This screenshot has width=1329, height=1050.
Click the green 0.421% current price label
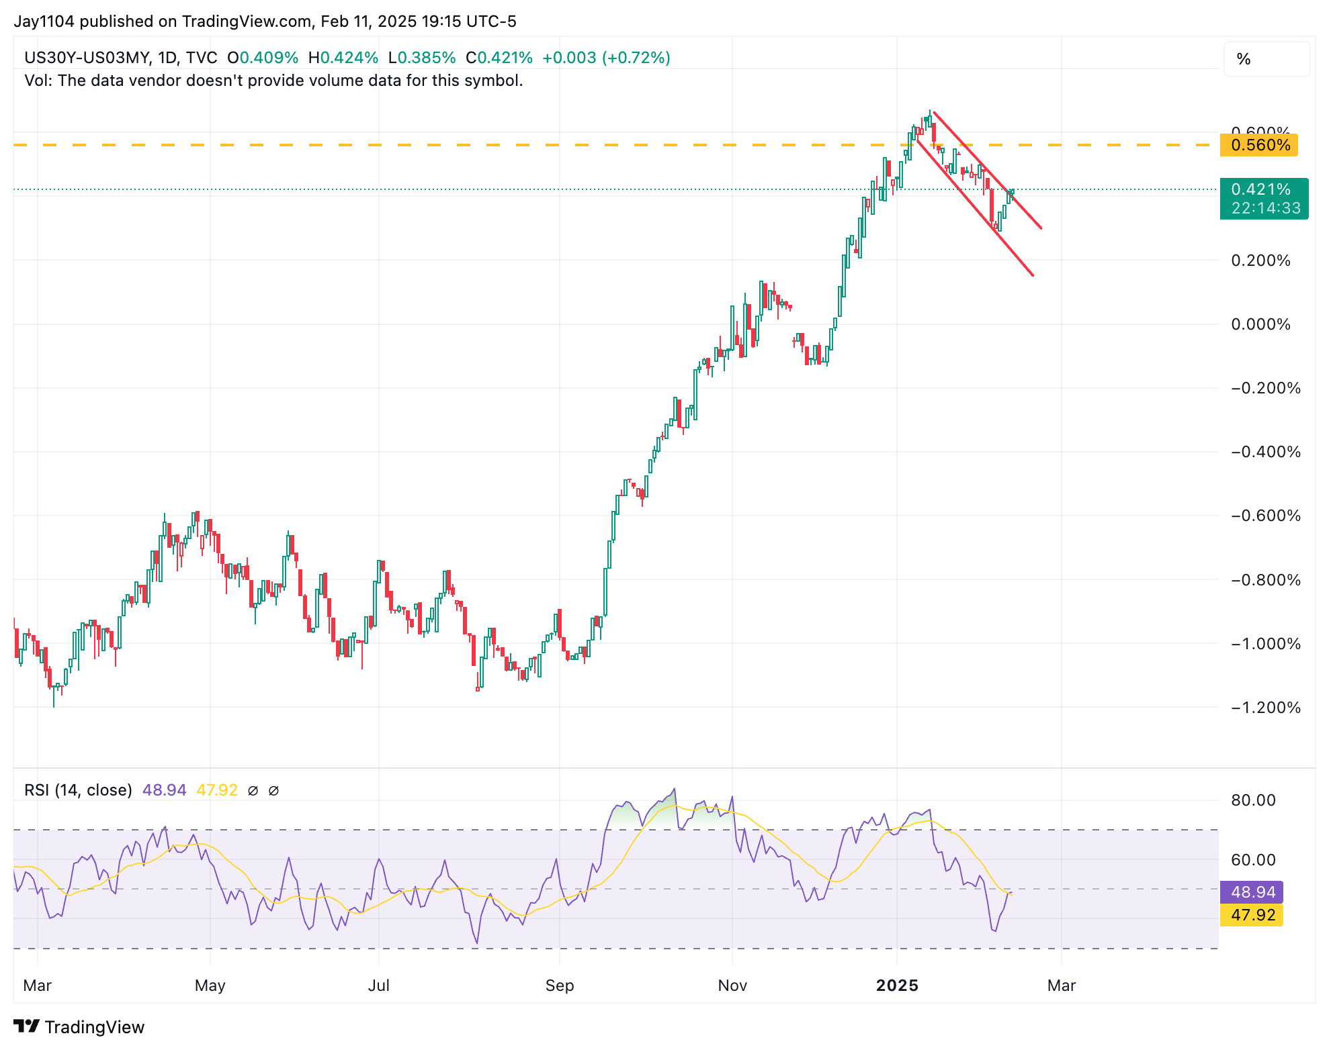click(x=1260, y=190)
